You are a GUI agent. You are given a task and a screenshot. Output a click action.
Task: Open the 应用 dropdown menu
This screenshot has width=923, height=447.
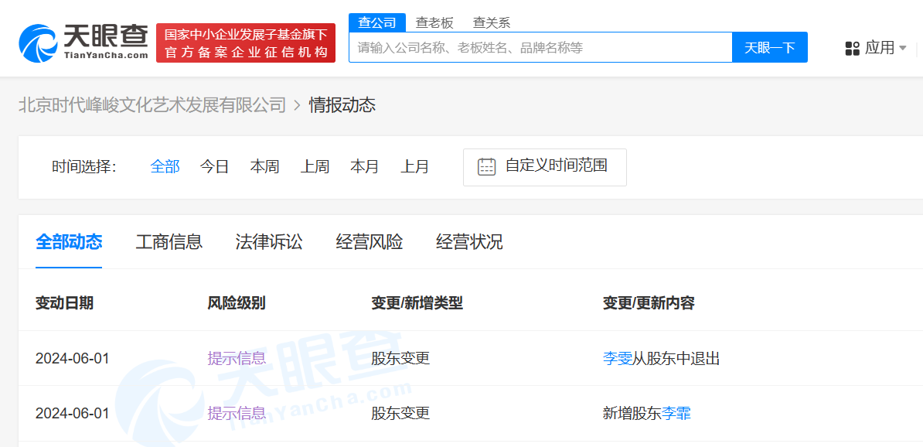click(x=880, y=47)
